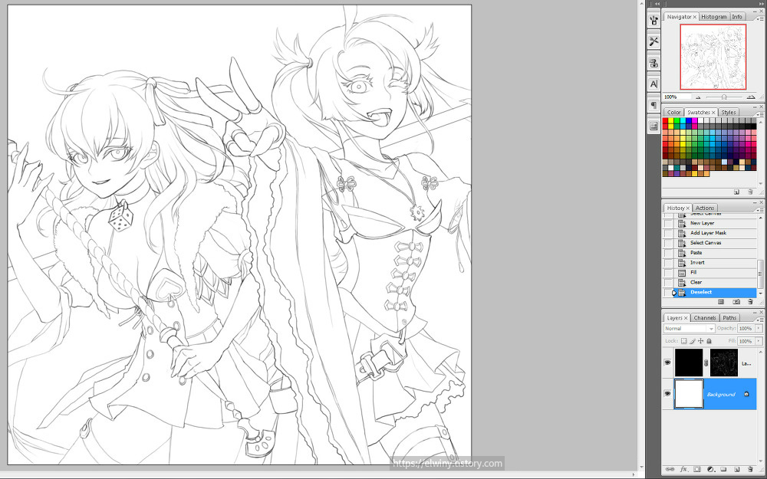Delete current state in History panel
The image size is (767, 479).
(x=750, y=302)
